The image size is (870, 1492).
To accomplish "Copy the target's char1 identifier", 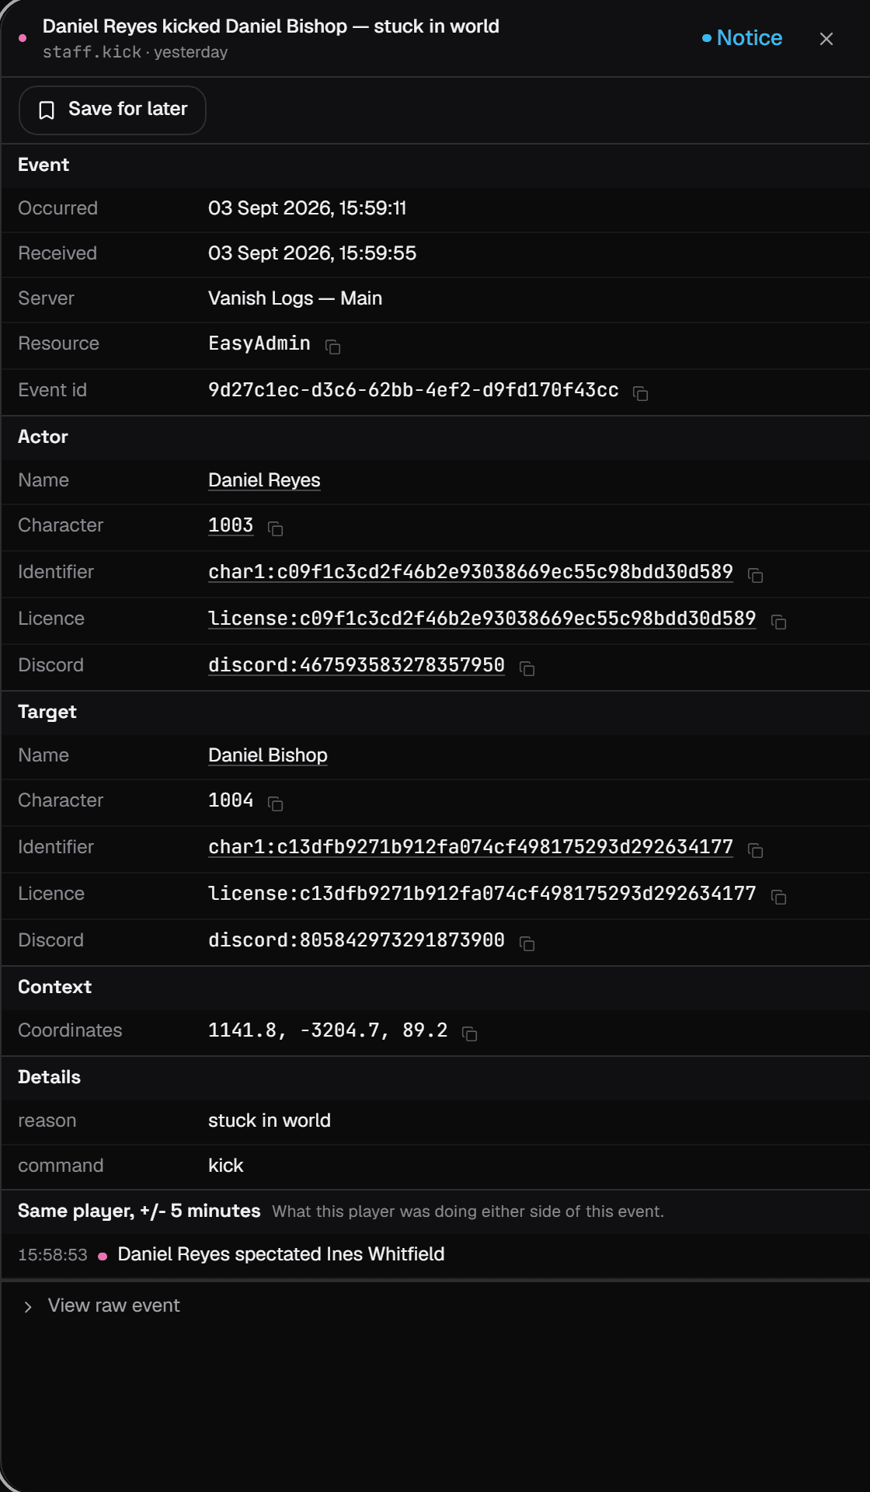I will click(x=755, y=850).
